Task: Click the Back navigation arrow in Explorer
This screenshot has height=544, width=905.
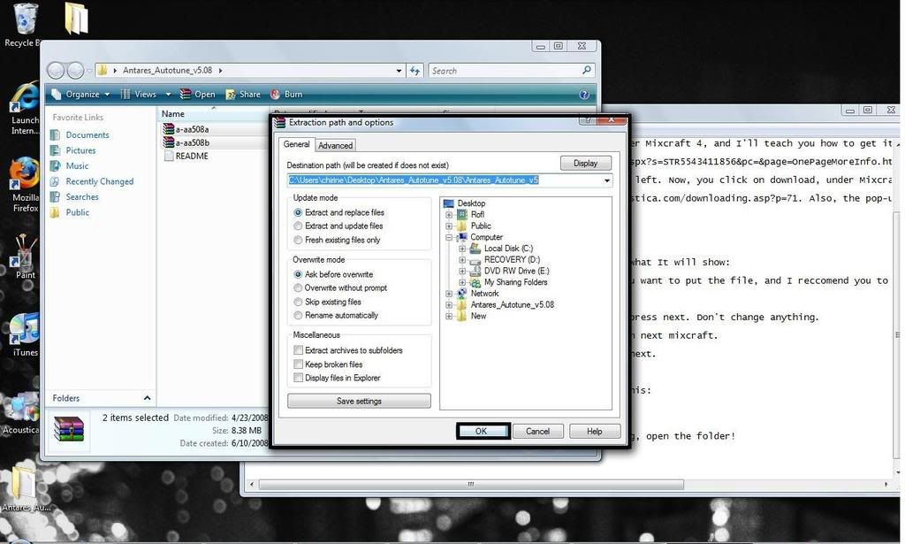Action: (x=56, y=71)
